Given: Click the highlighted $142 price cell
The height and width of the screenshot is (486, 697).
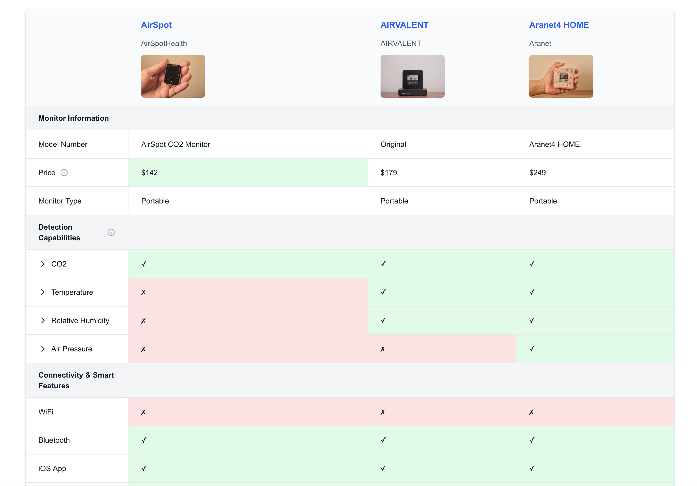Looking at the screenshot, I should (247, 173).
